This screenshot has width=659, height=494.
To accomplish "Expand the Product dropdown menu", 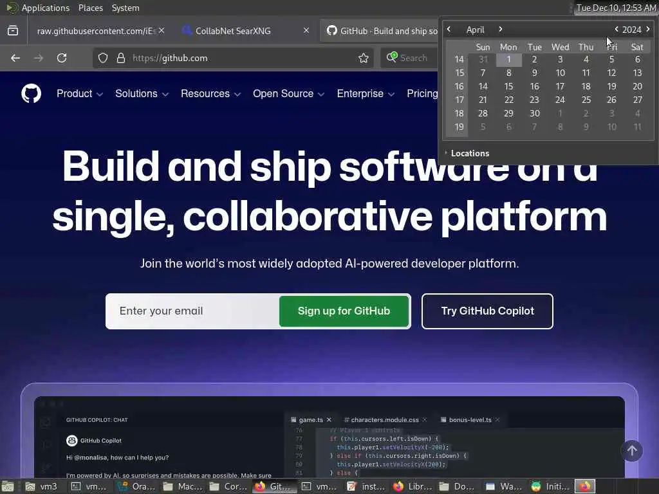I will (x=80, y=94).
